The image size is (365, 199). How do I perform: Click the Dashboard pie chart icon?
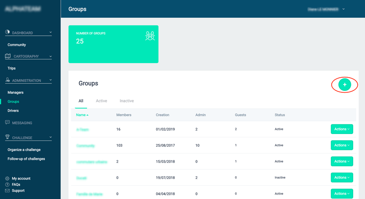(8, 33)
